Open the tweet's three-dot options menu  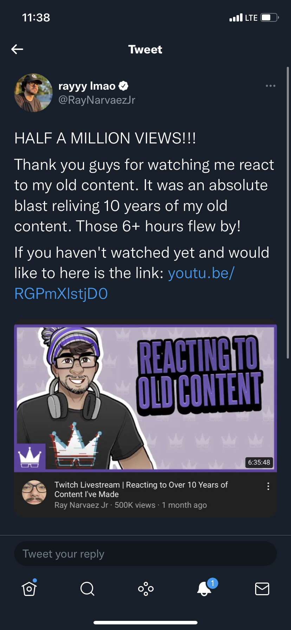point(270,86)
